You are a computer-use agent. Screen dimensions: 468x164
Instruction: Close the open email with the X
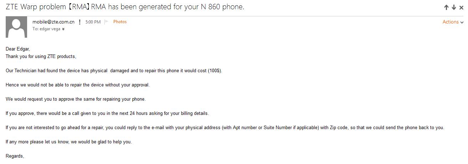pos(462,7)
